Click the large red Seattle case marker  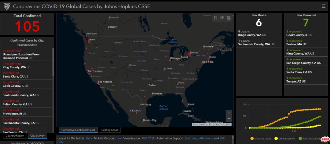(89, 41)
